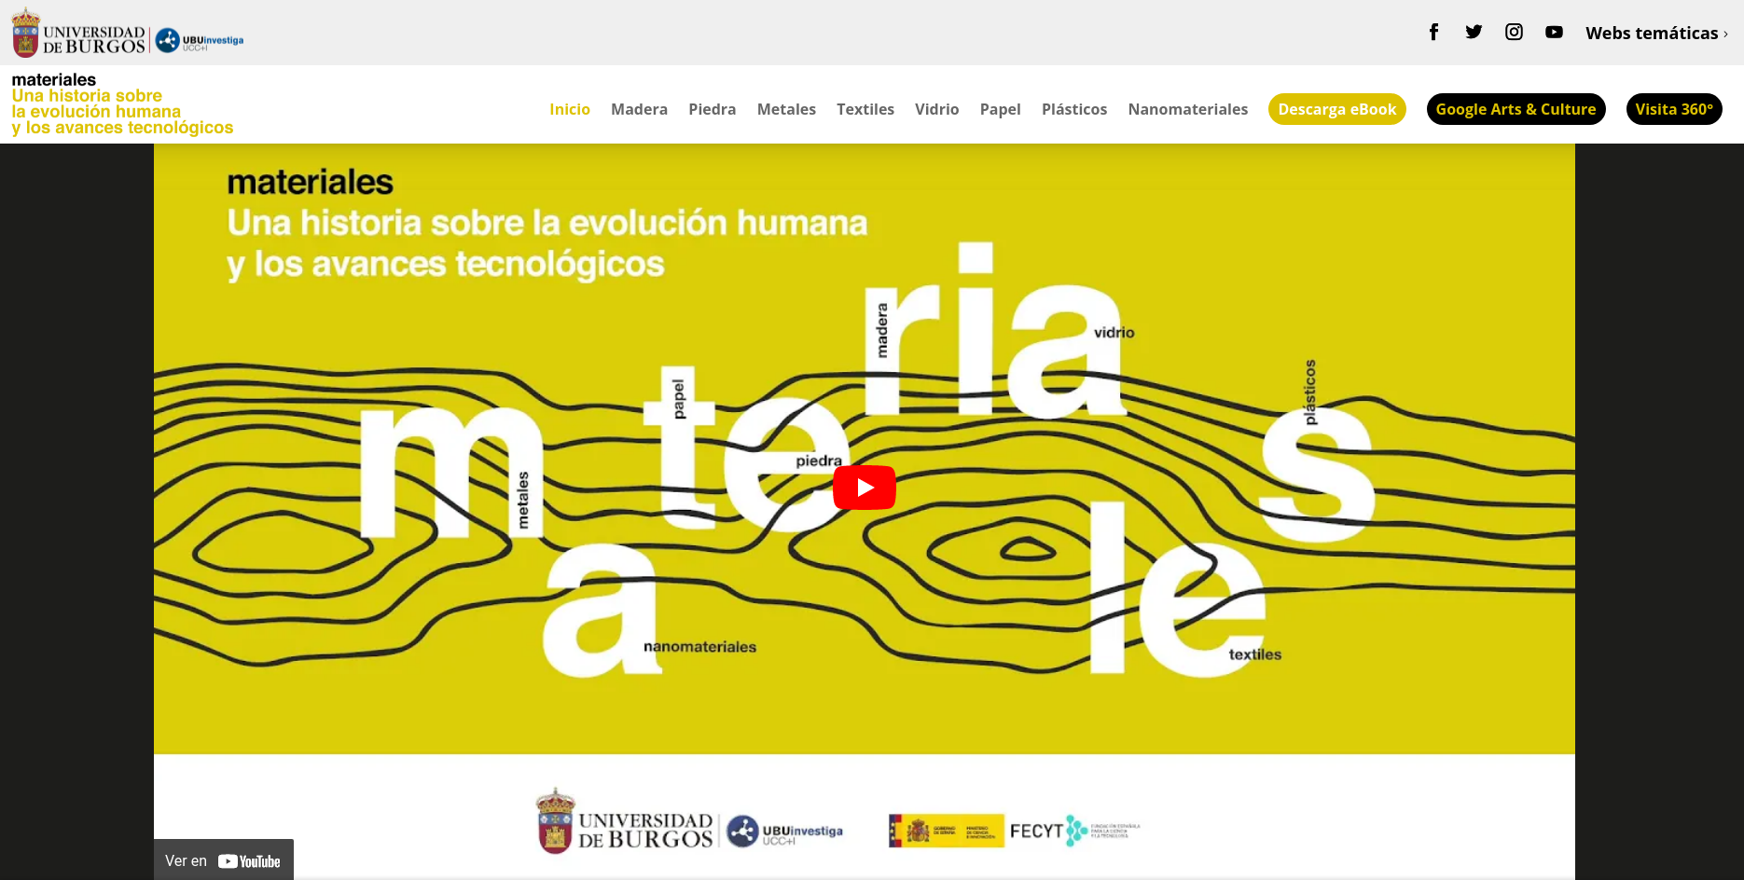Click the UBUinvestiga header logo
The image size is (1744, 880).
pyautogui.click(x=200, y=41)
